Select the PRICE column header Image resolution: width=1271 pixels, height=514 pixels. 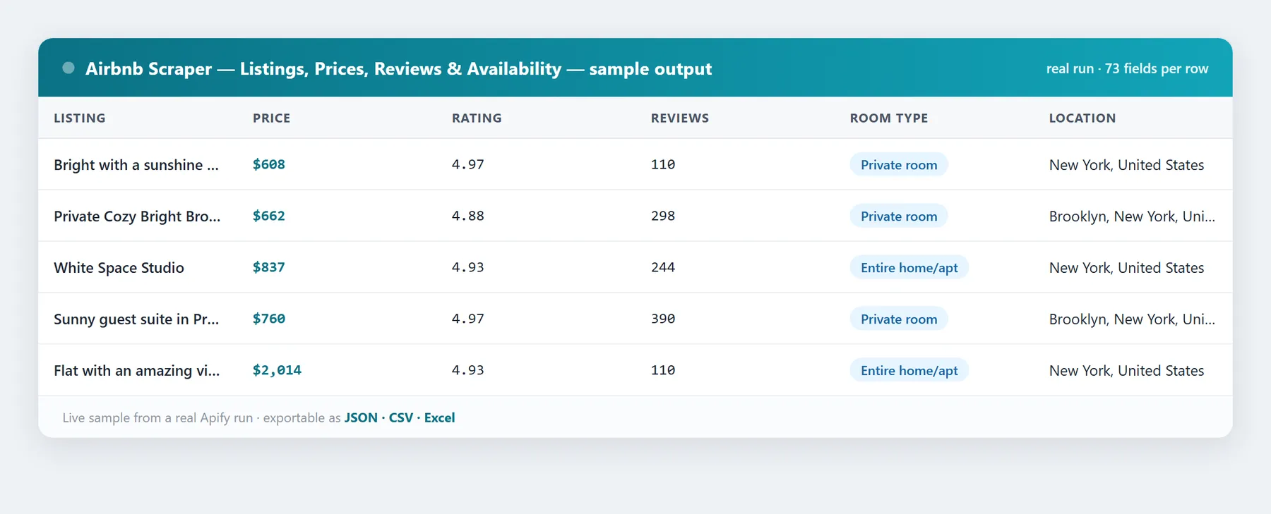point(272,118)
